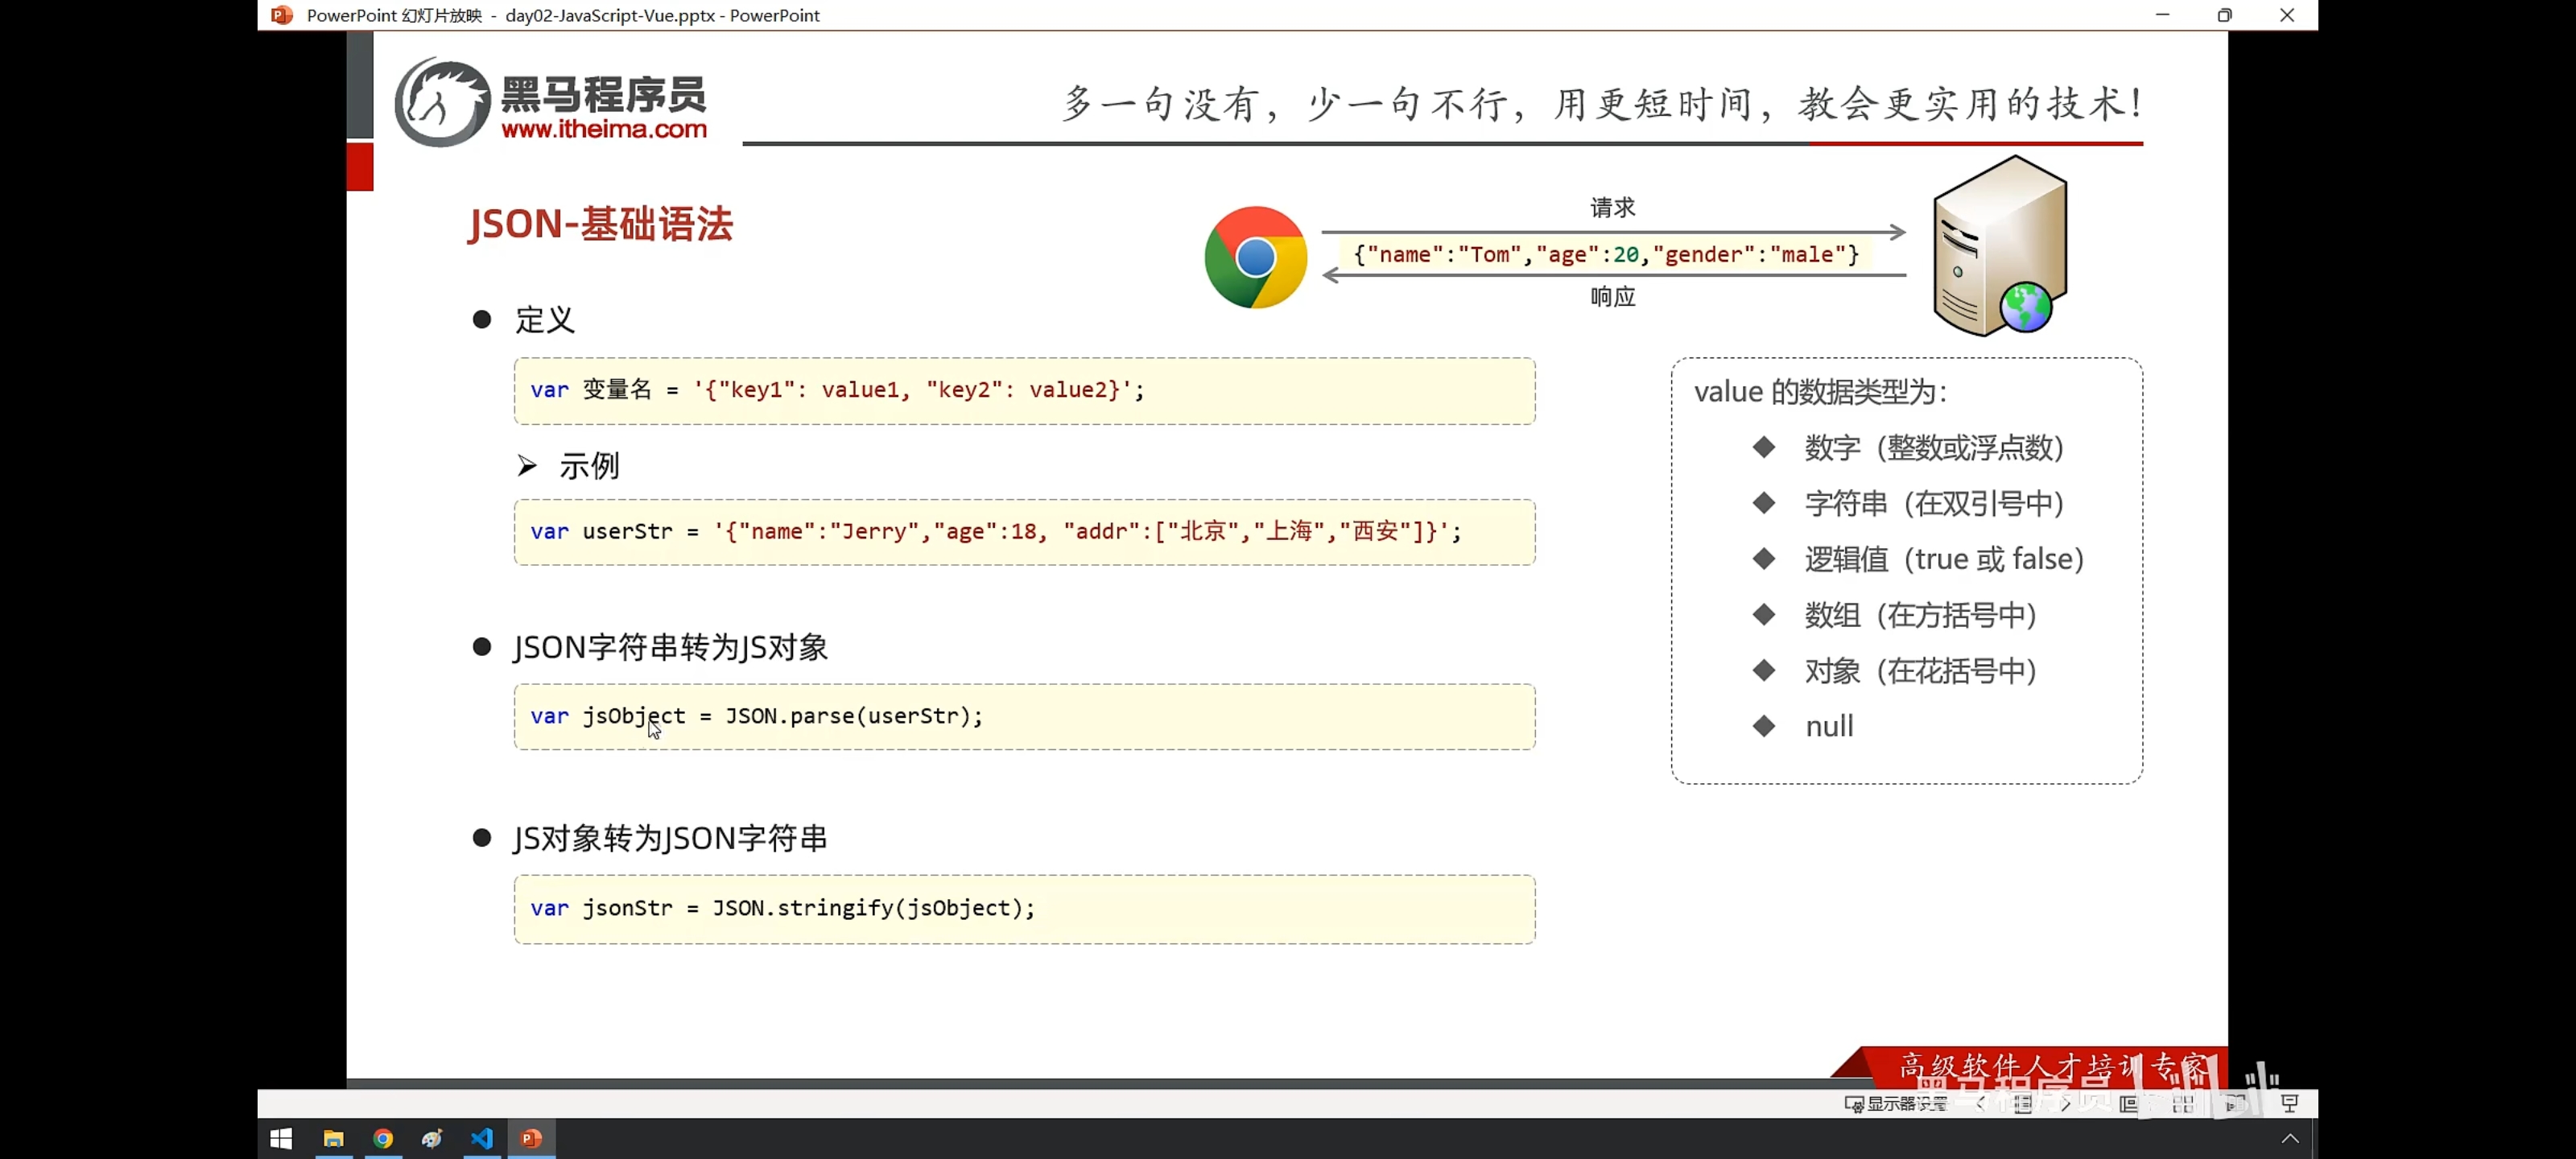The width and height of the screenshot is (2576, 1159).
Task: Click 对象（在花括号中）list item
Action: 1921,671
